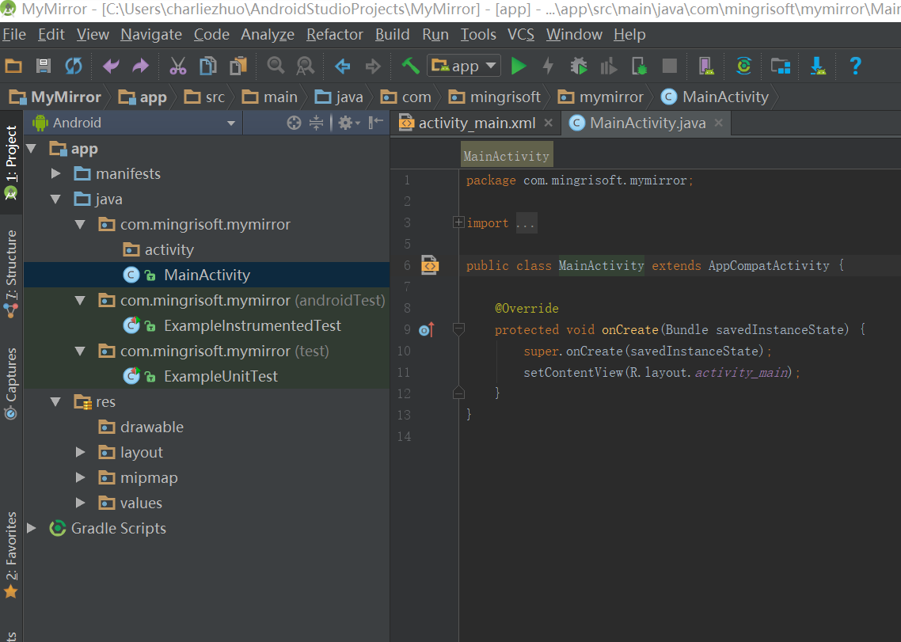Build project with the green hammer icon
Screen dimensions: 901x642
(410, 66)
